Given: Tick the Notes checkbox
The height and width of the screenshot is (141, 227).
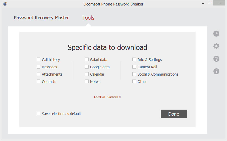Looking at the screenshot, I should [x=87, y=82].
